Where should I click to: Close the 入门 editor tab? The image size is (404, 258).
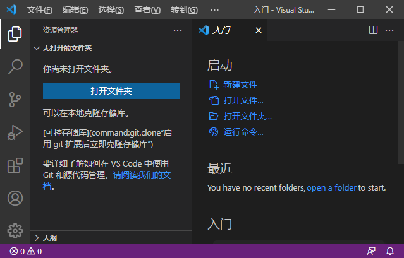[x=259, y=30]
